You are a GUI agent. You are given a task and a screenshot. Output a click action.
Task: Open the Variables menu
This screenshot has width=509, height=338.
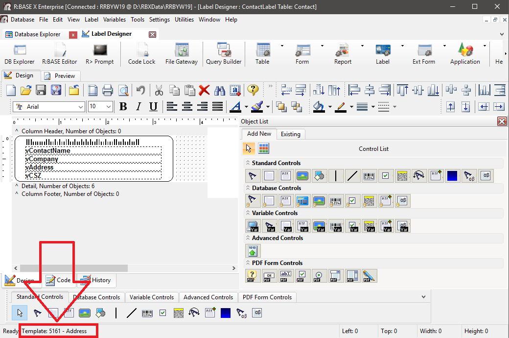coord(115,20)
